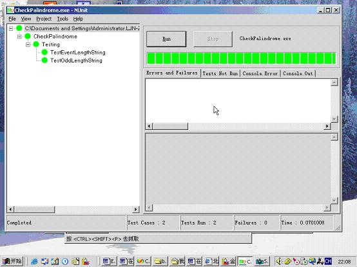Click the green test progress bar
This screenshot has width=357, height=267.
242,58
